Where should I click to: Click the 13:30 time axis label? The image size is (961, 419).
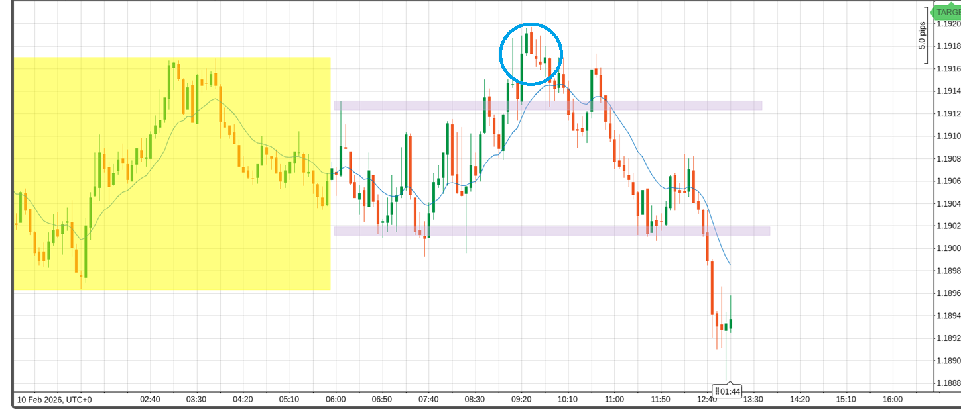753,400
